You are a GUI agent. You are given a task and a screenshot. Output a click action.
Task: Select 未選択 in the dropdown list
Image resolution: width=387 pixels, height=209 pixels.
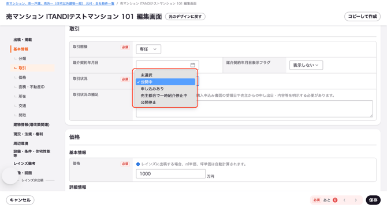pyautogui.click(x=165, y=75)
